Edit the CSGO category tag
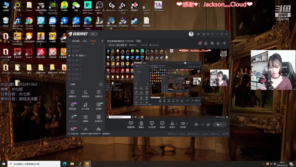 [117, 45]
